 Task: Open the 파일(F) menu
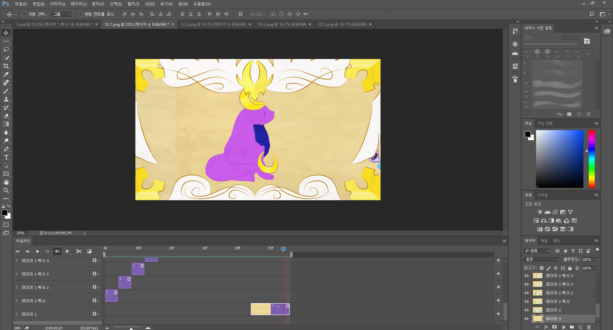click(x=21, y=4)
